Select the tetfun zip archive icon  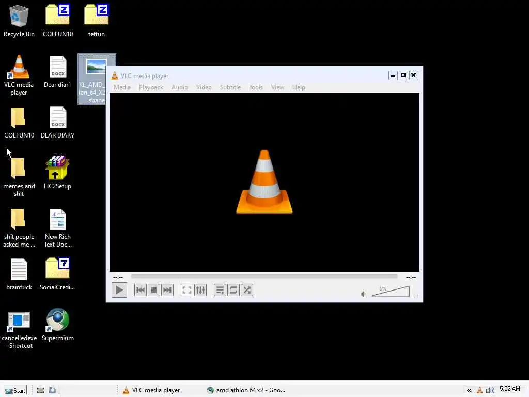click(x=97, y=20)
